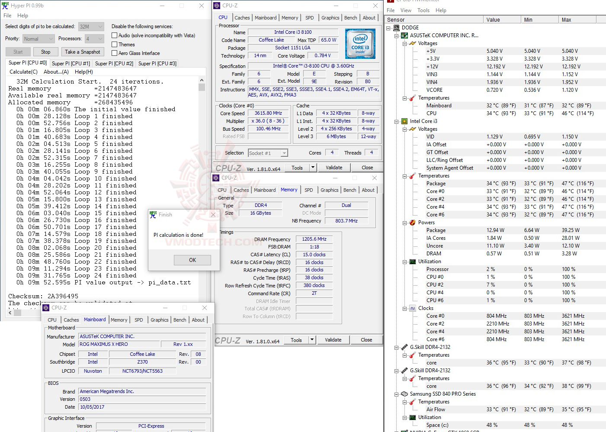Click the CPU-Z title icon in the Mainboard window

coord(46,308)
